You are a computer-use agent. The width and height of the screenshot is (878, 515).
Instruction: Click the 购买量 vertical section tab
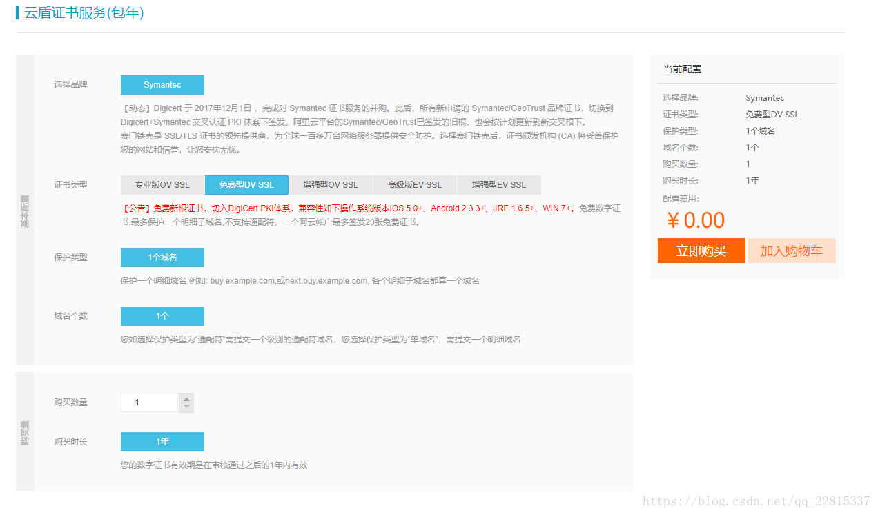[25, 432]
